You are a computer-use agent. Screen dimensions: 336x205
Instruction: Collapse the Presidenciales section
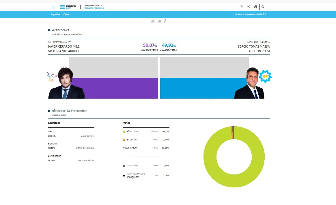[x=48, y=30]
